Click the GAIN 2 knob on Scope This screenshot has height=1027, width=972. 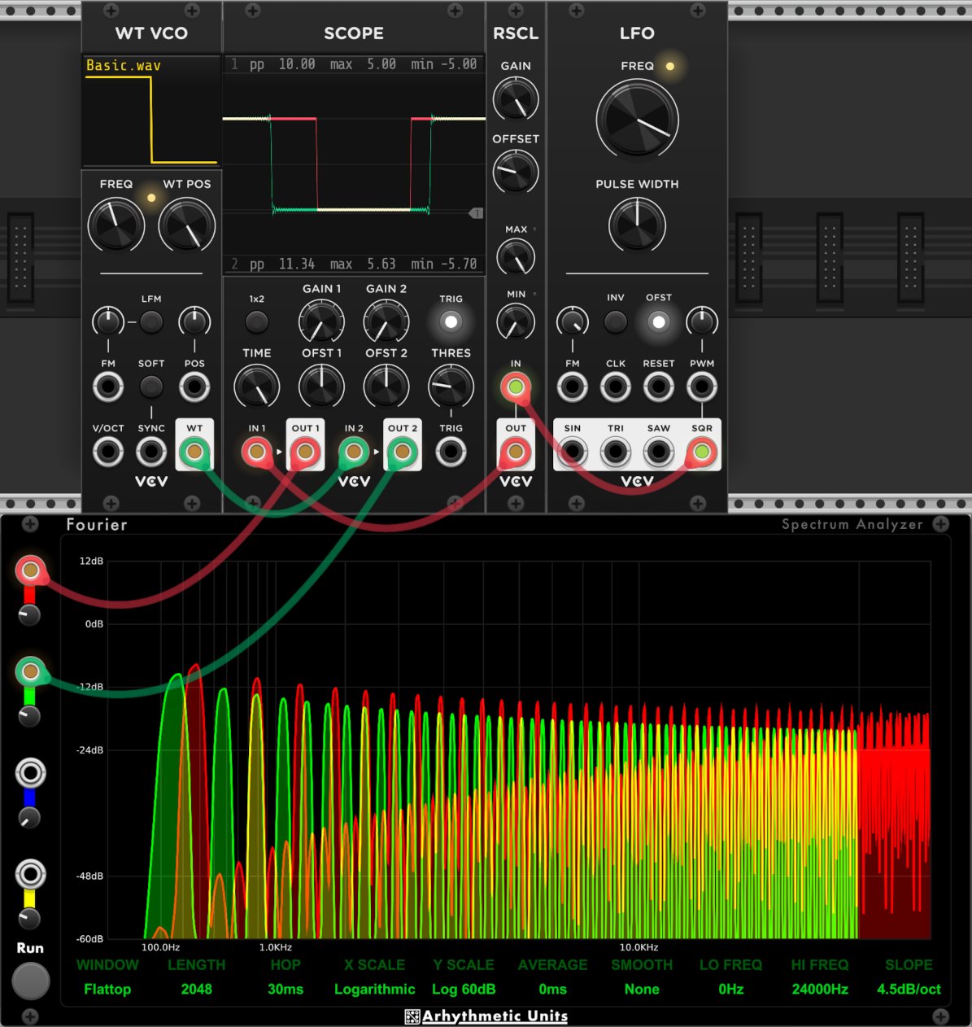(x=386, y=322)
